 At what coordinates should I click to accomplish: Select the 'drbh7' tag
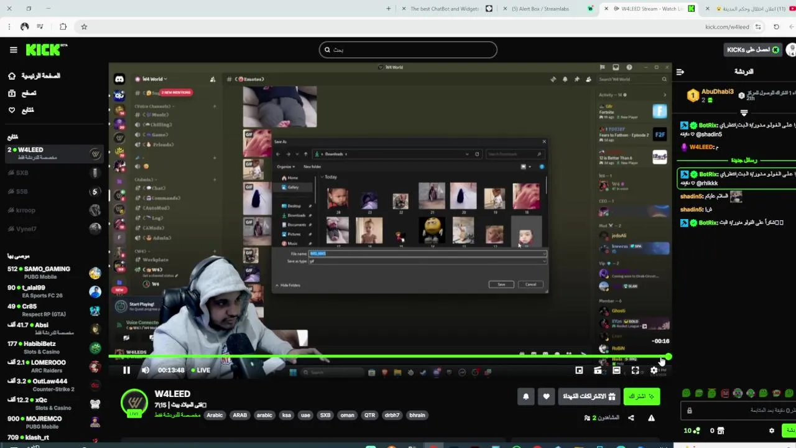click(x=392, y=415)
